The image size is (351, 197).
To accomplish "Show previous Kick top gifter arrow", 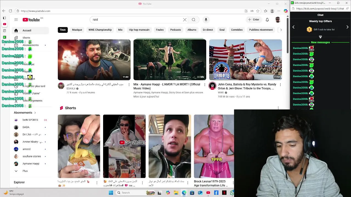I will pos(293,27).
